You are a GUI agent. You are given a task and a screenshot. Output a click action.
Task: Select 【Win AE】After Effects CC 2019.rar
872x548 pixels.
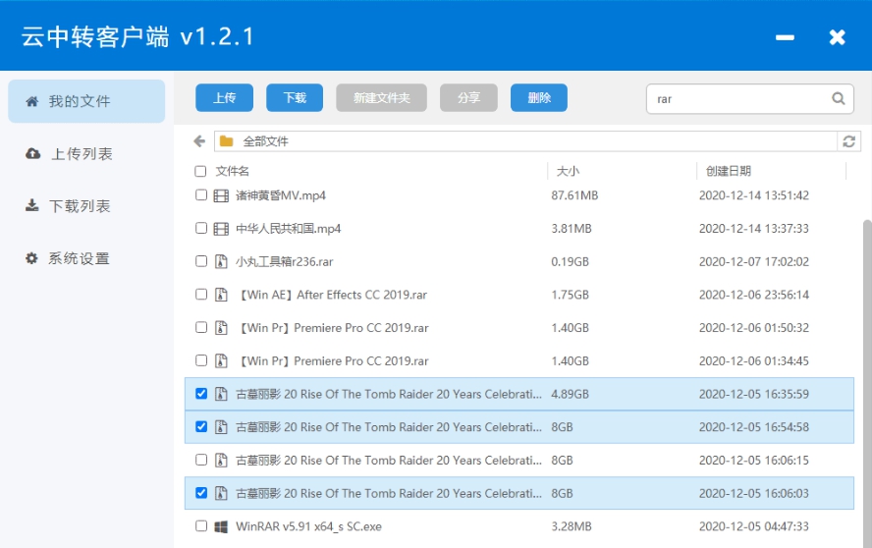(x=332, y=295)
